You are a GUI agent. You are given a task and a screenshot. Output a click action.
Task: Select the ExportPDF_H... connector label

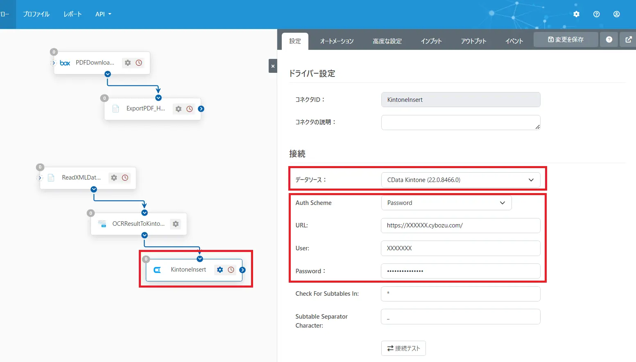tap(146, 108)
